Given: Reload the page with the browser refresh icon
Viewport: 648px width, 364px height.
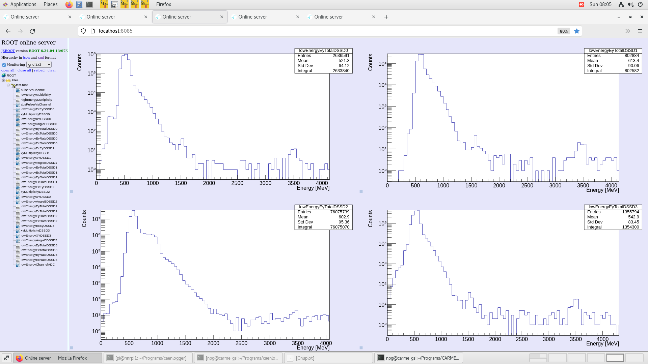Looking at the screenshot, I should point(32,31).
